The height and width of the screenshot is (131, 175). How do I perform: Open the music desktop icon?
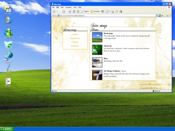[x=8, y=21]
